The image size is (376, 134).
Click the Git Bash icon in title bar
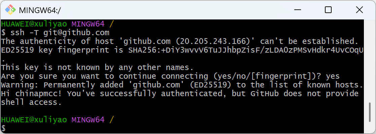[x=10, y=10]
